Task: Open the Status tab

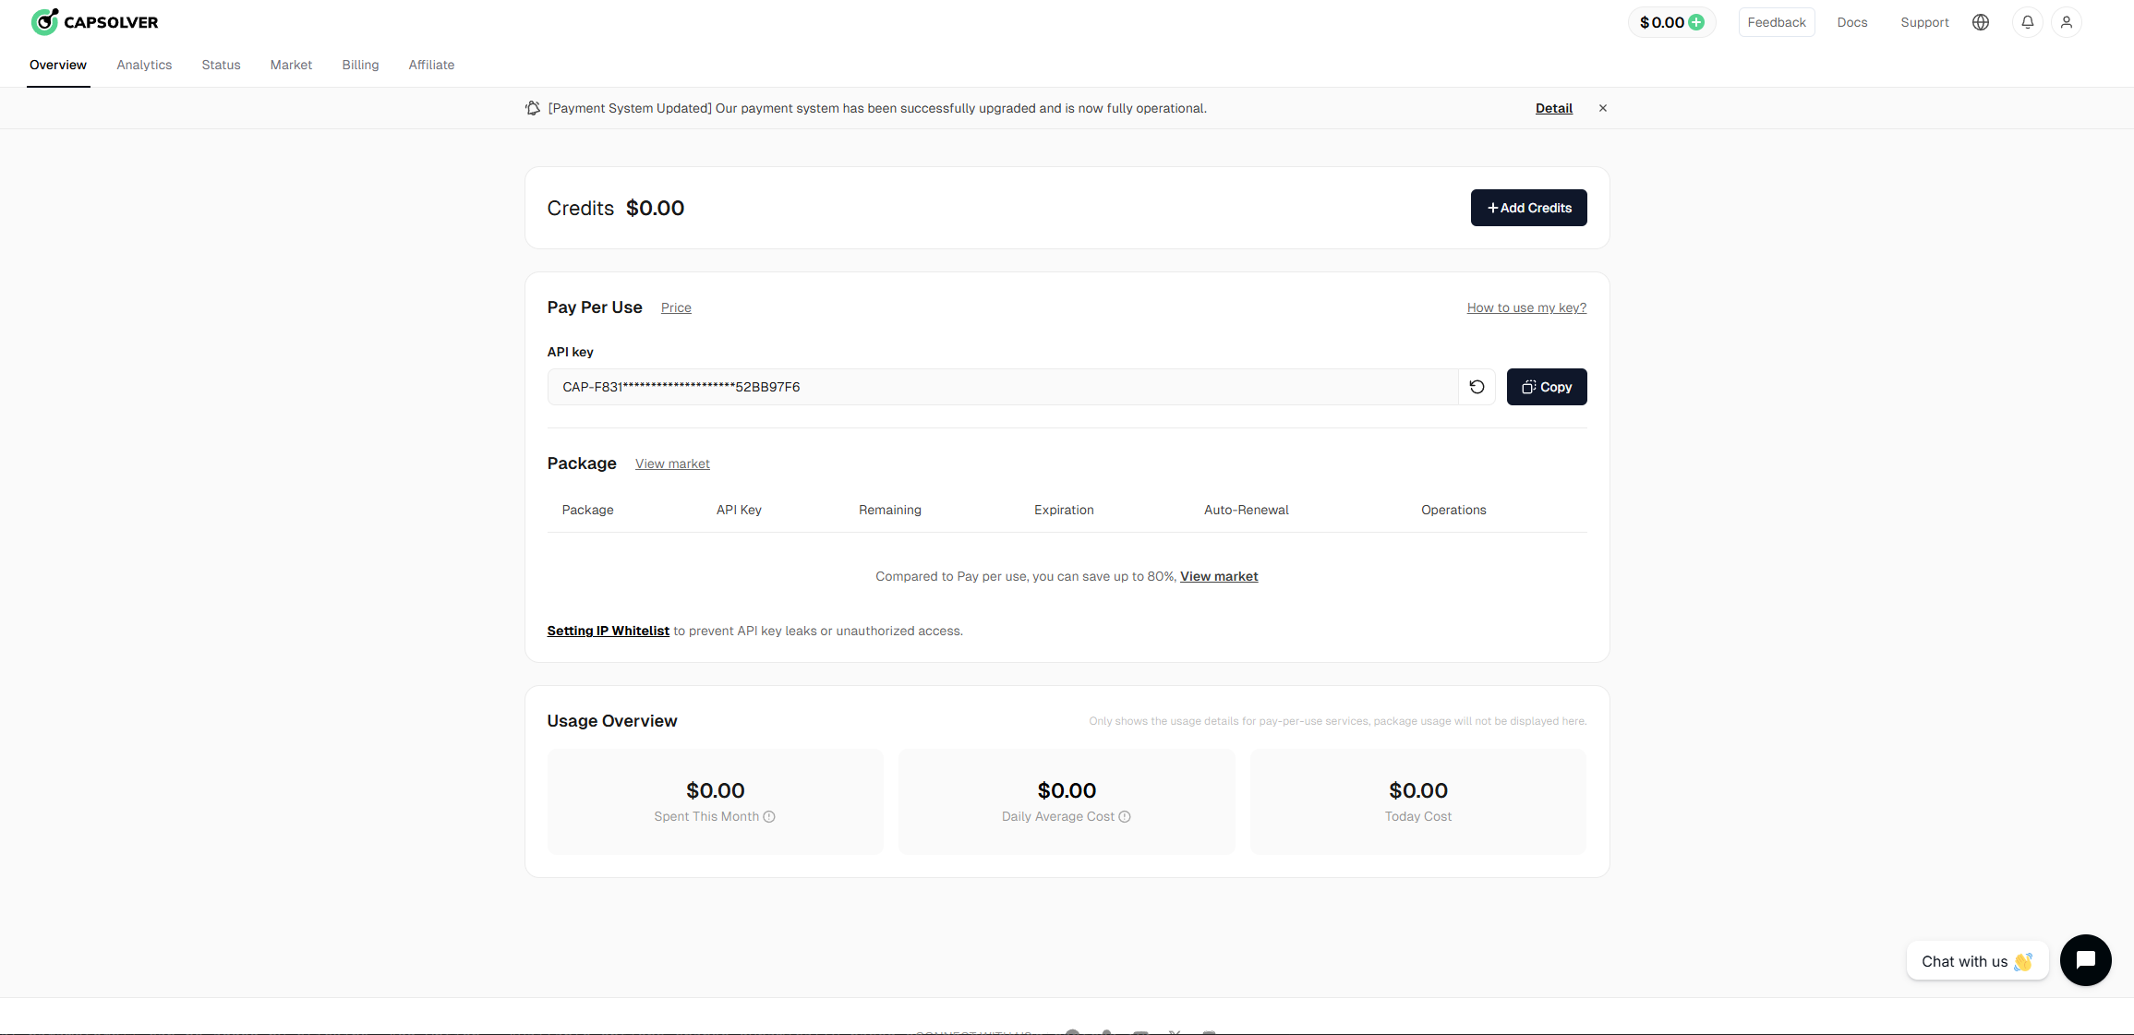Action: 221,65
